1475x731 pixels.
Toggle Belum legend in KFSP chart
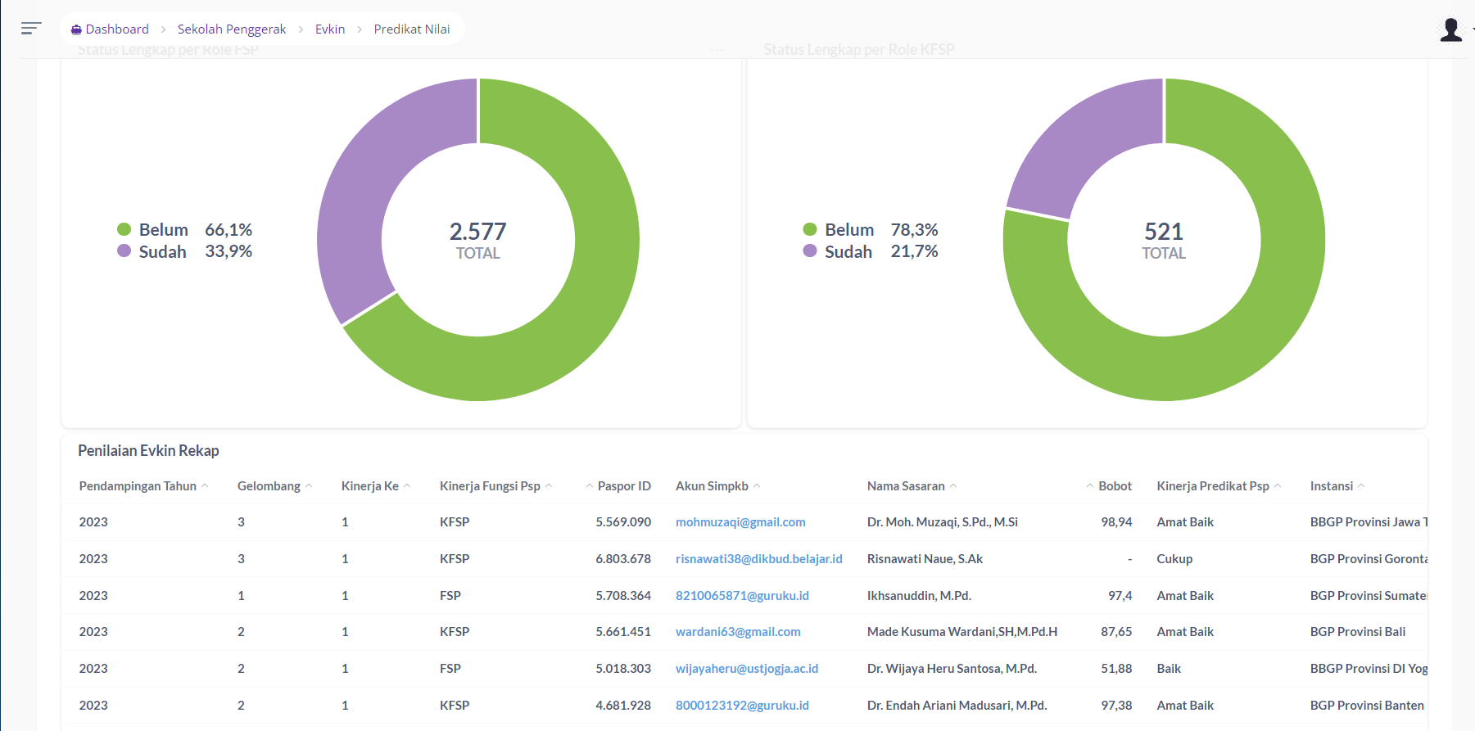pyautogui.click(x=839, y=230)
